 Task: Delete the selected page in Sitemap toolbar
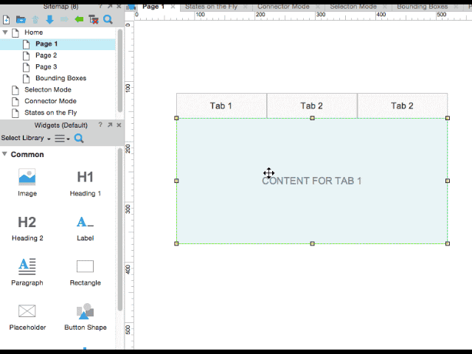point(94,20)
